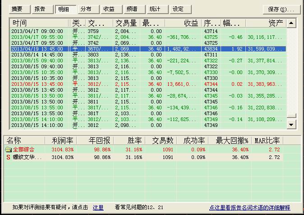Viewport: 304px width, 215px height.
Task: Open the 点这里看报告名词术语的详细解释 link
Action: click(250, 208)
